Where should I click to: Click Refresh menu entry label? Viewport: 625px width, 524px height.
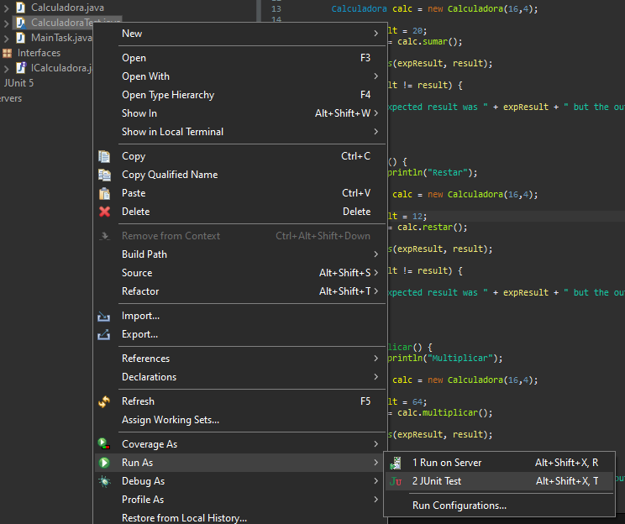(138, 401)
